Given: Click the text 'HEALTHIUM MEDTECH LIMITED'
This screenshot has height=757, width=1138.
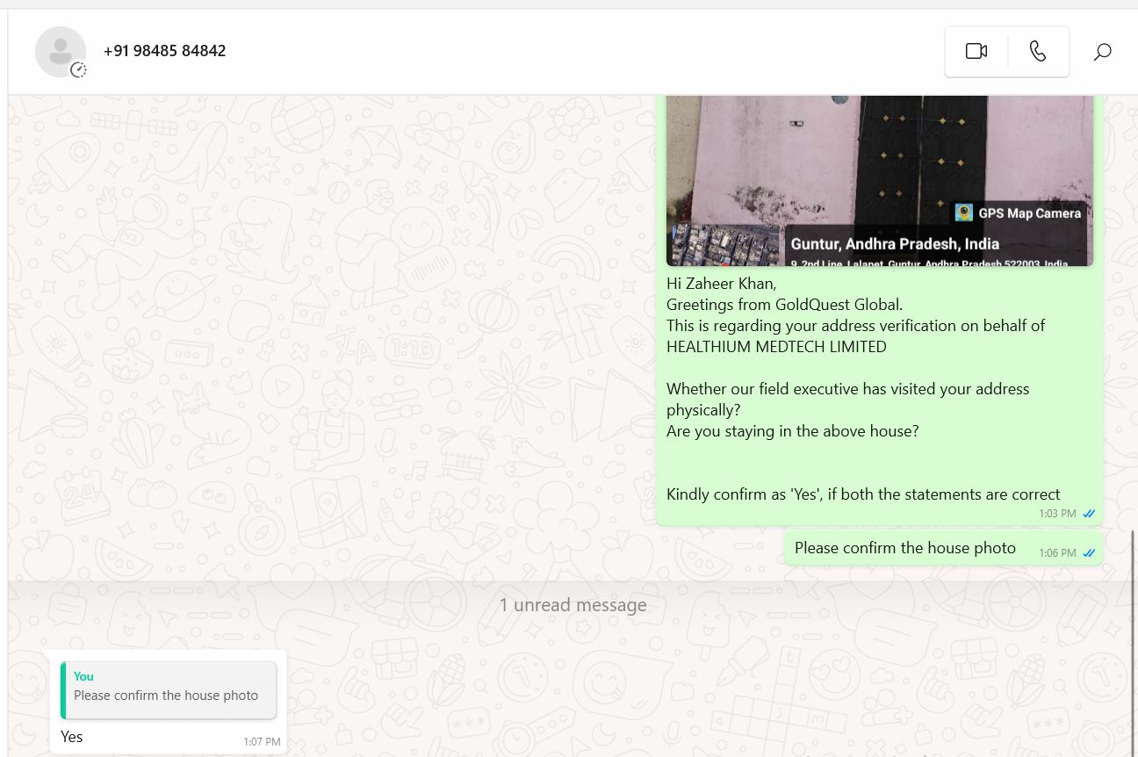Looking at the screenshot, I should point(776,347).
